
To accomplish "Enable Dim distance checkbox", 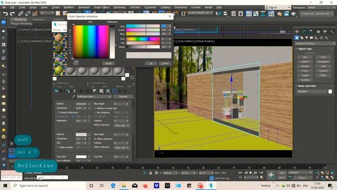I will pos(95,112).
